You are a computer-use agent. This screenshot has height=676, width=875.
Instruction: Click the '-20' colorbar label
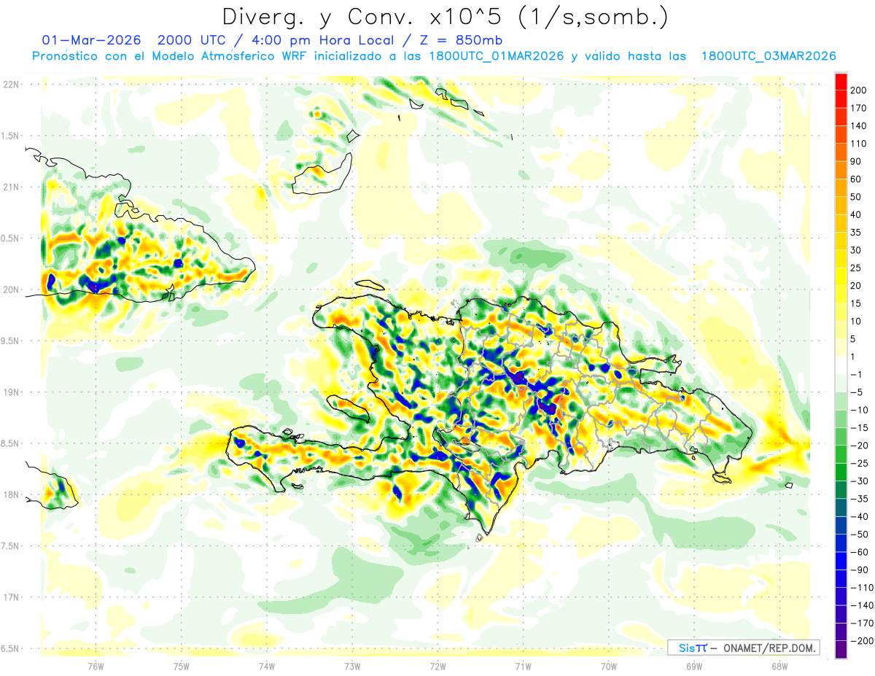(859, 446)
